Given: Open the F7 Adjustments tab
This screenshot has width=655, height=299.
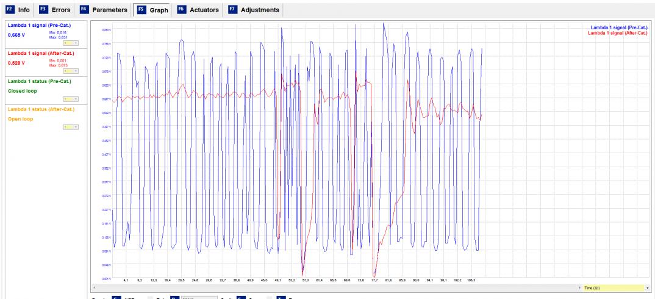Looking at the screenshot, I should coord(255,10).
